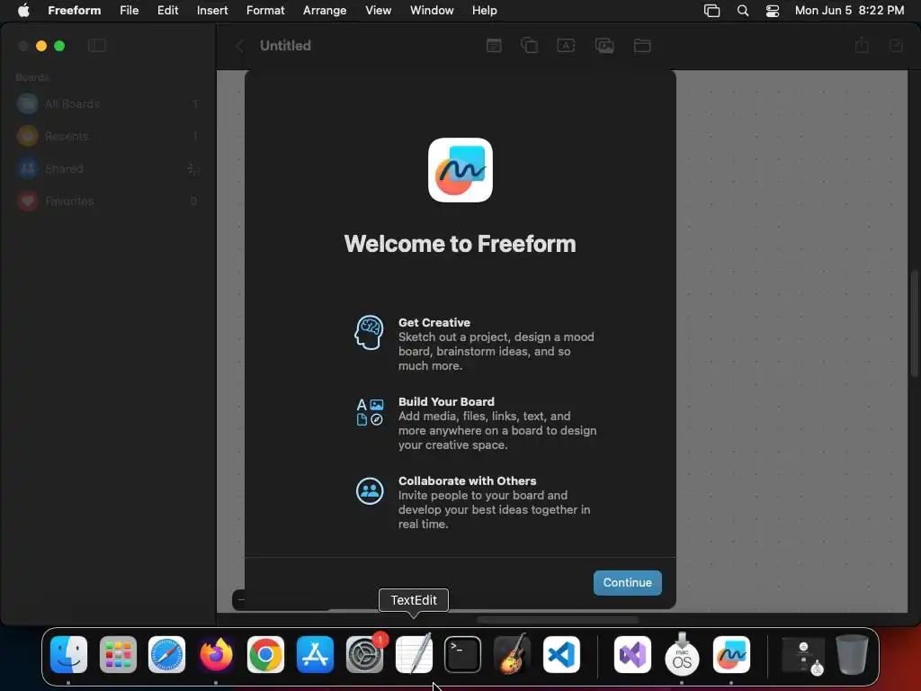Viewport: 921px width, 691px height.
Task: Open System Settings from the Dock
Action: 365,655
